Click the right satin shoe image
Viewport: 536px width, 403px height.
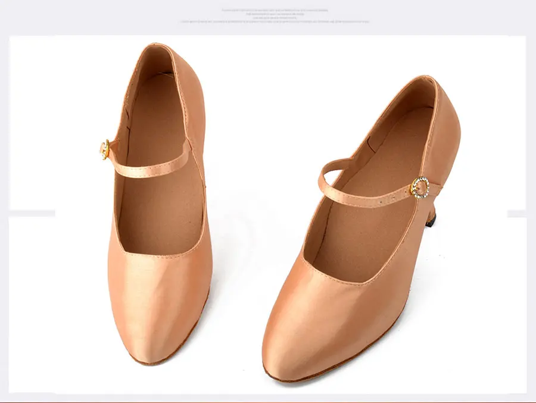pos(362,230)
